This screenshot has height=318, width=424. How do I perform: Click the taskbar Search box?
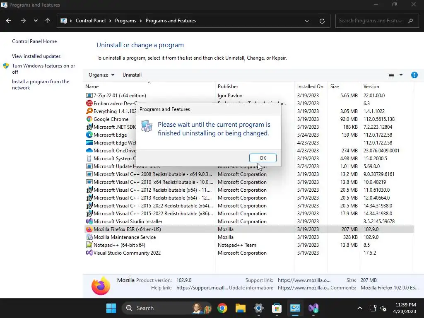(166, 308)
